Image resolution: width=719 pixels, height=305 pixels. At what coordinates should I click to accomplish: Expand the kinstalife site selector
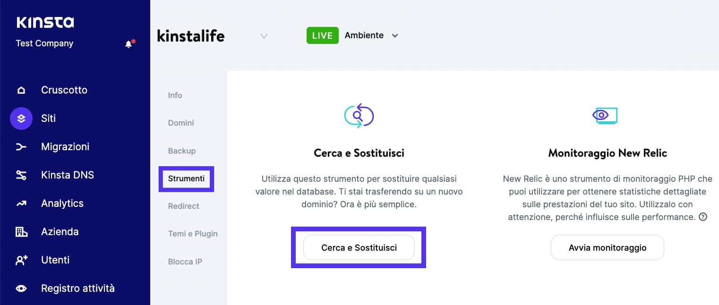264,36
